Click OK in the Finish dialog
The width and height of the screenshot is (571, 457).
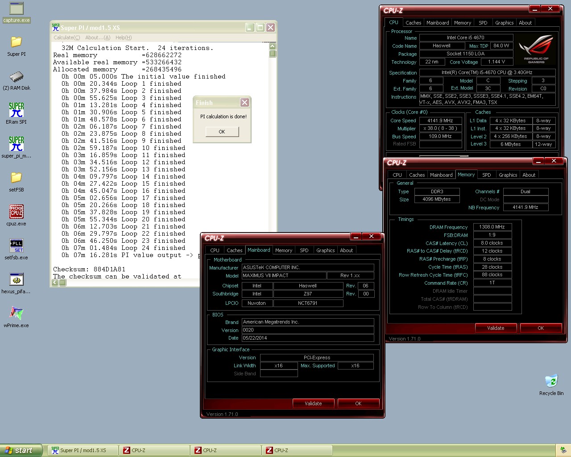222,132
